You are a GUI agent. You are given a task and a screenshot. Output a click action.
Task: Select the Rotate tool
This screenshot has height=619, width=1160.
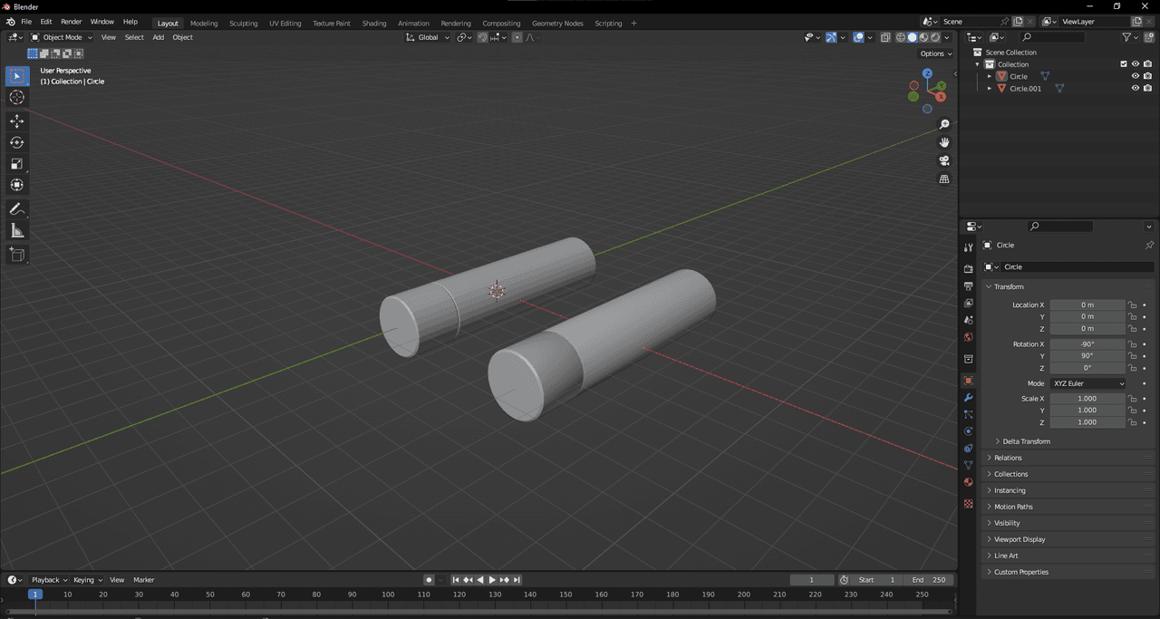coord(17,142)
